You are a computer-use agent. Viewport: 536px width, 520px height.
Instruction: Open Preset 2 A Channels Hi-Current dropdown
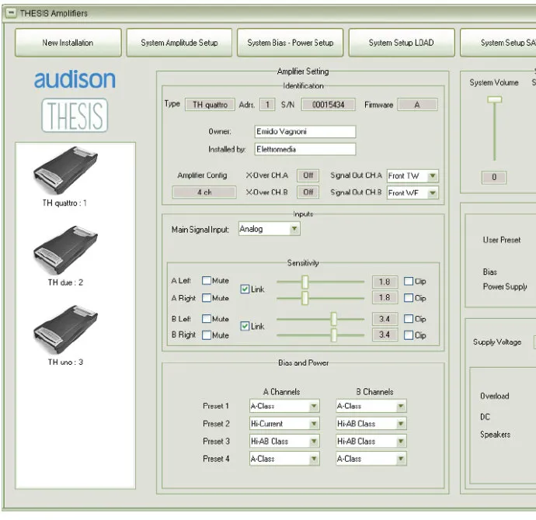[284, 424]
